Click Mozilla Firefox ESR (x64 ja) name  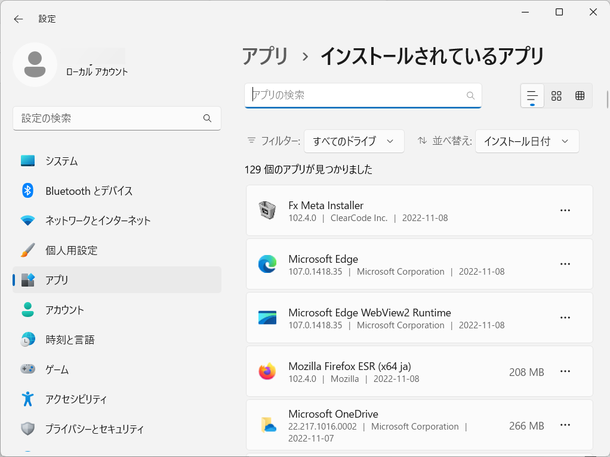[x=350, y=366]
